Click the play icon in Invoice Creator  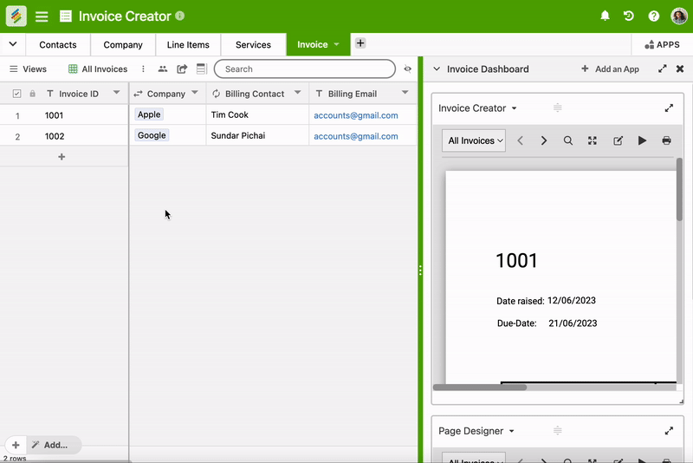tap(642, 140)
